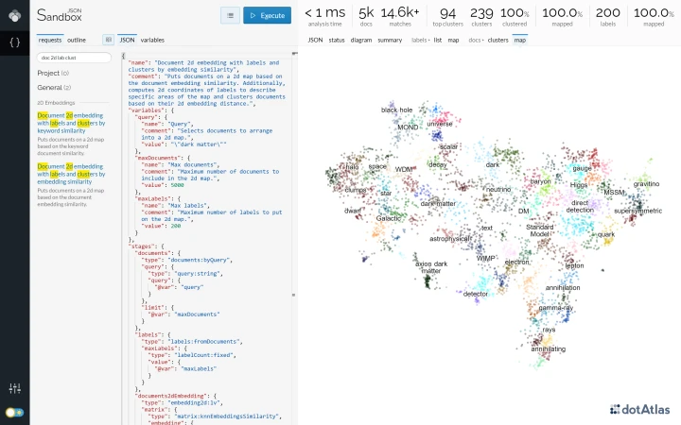Click the "axion dark matter" map label

click(431, 267)
